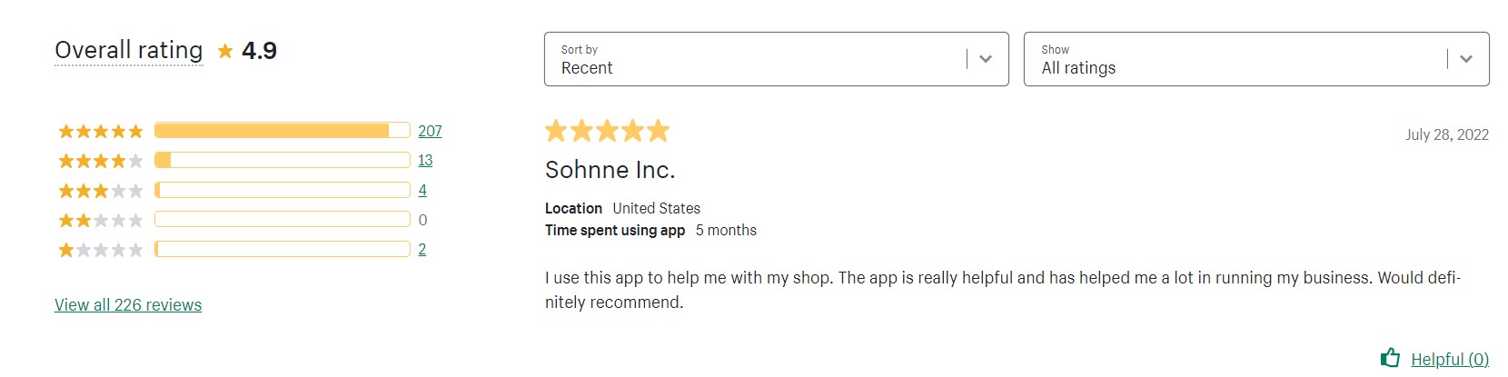Click the Sort by dropdown chevron arrow
This screenshot has height=377, width=1508.
pos(986,59)
